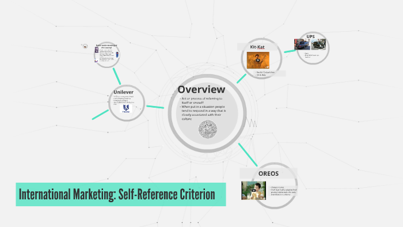Select the teal connector between Unilever and Overview
This screenshot has height=227, width=403.
pos(155,107)
